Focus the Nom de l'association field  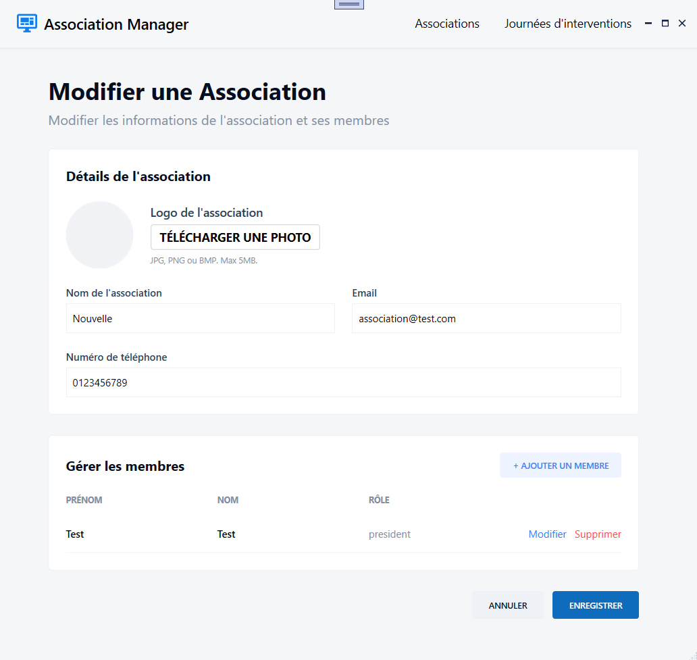[x=200, y=318]
